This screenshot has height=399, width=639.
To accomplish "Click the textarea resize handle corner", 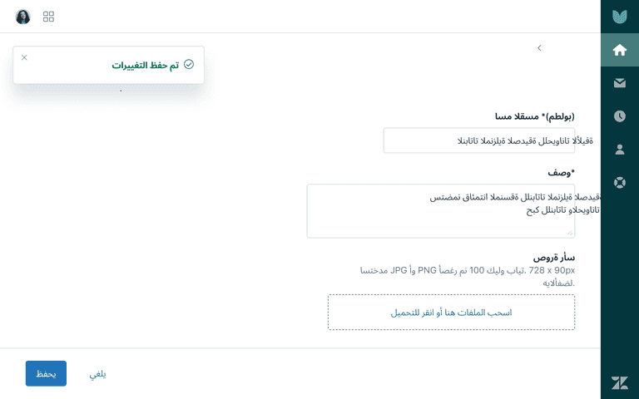I will click(570, 233).
